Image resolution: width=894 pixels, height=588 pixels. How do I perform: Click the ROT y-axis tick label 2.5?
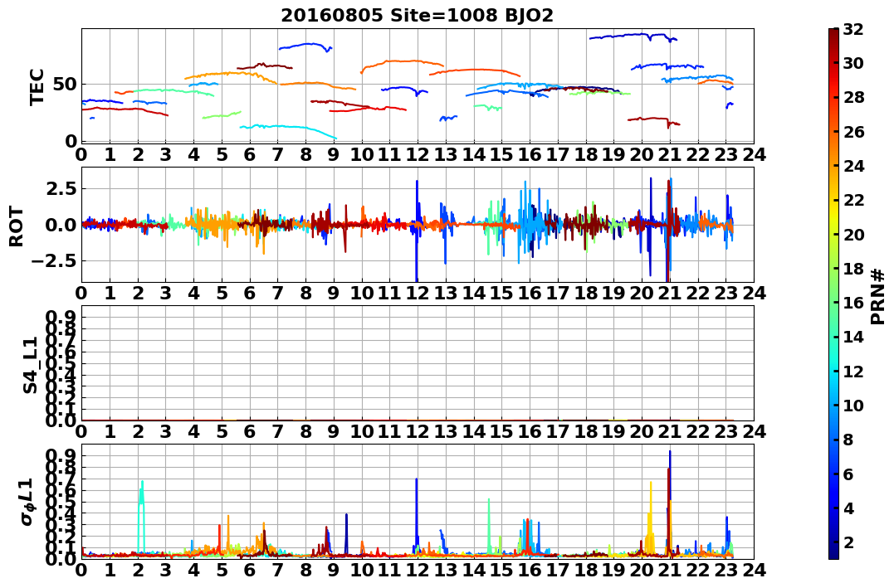coord(61,188)
